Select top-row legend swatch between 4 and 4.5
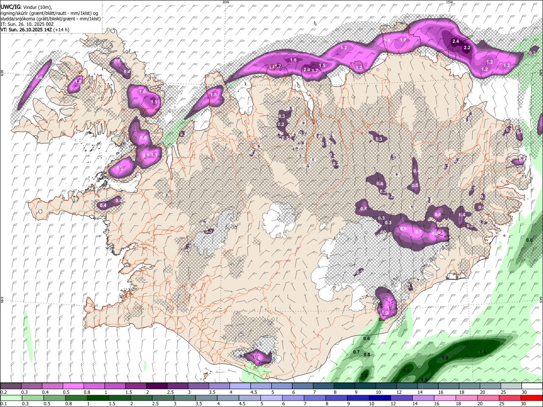 pos(240,386)
